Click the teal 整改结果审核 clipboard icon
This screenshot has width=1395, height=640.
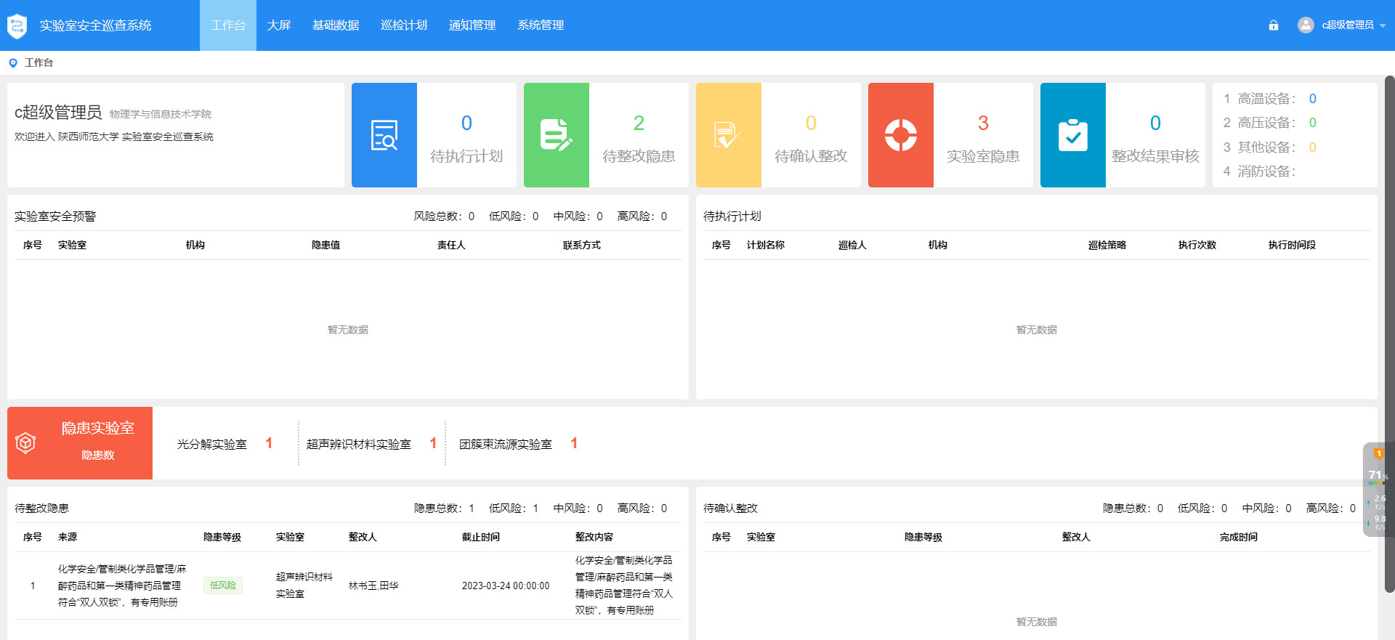click(x=1073, y=135)
